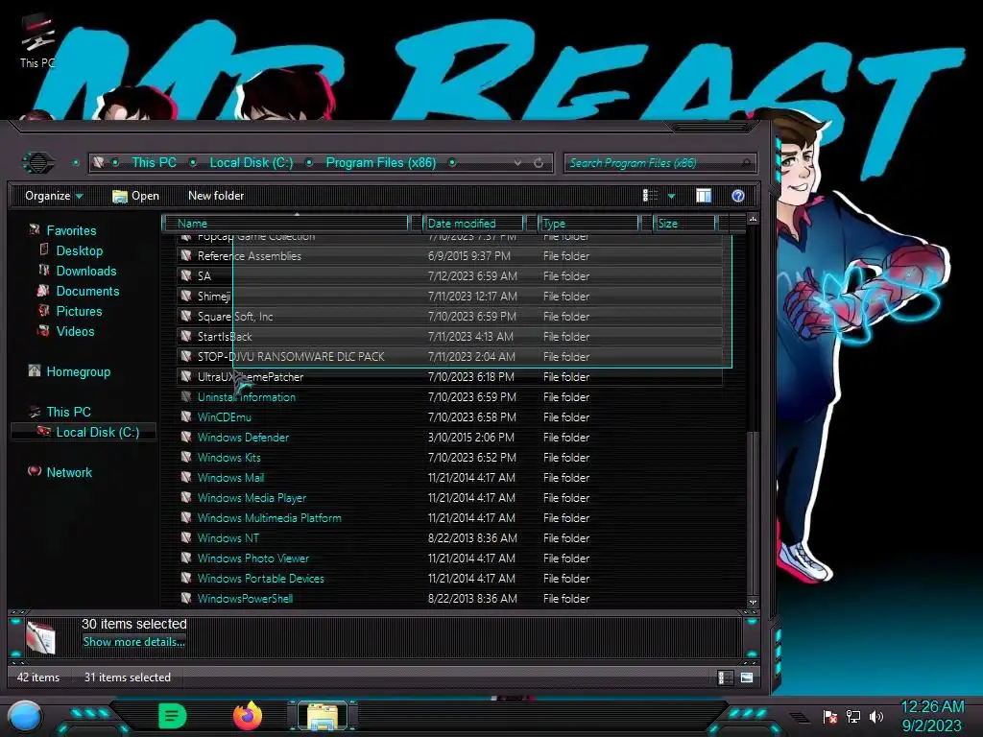This screenshot has width=983, height=737.
Task: Open Explorer help icon
Action: tap(738, 196)
